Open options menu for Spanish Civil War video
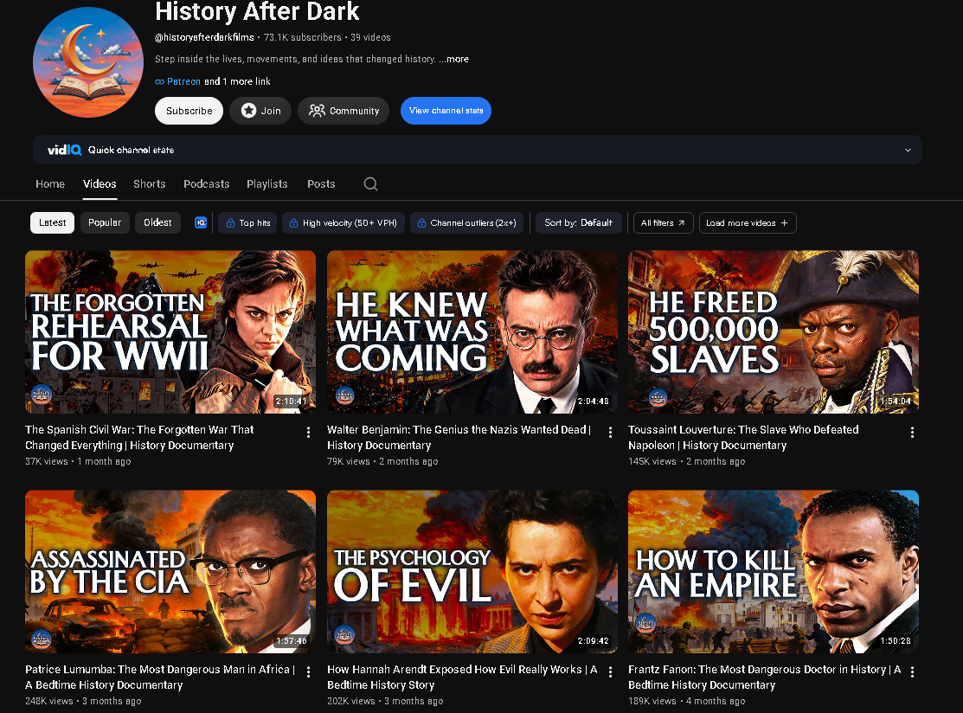 (308, 433)
